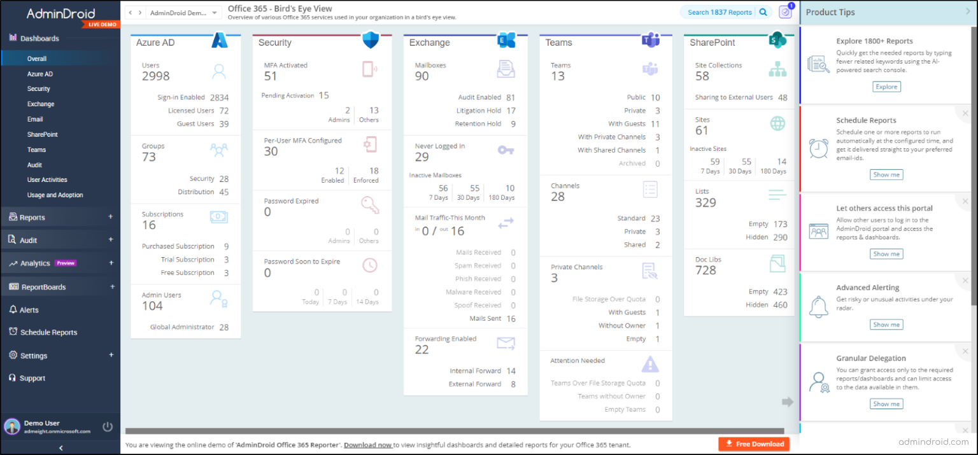Open the Product Tips notification icon with badge
The height and width of the screenshot is (455, 978).
(x=785, y=11)
